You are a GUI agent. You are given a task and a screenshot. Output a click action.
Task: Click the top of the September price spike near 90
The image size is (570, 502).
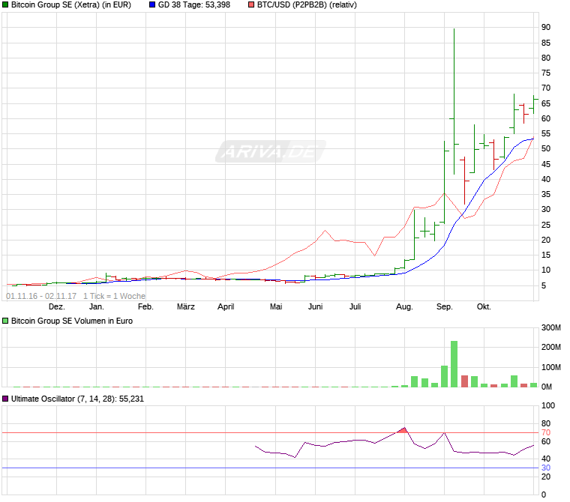coord(454,30)
